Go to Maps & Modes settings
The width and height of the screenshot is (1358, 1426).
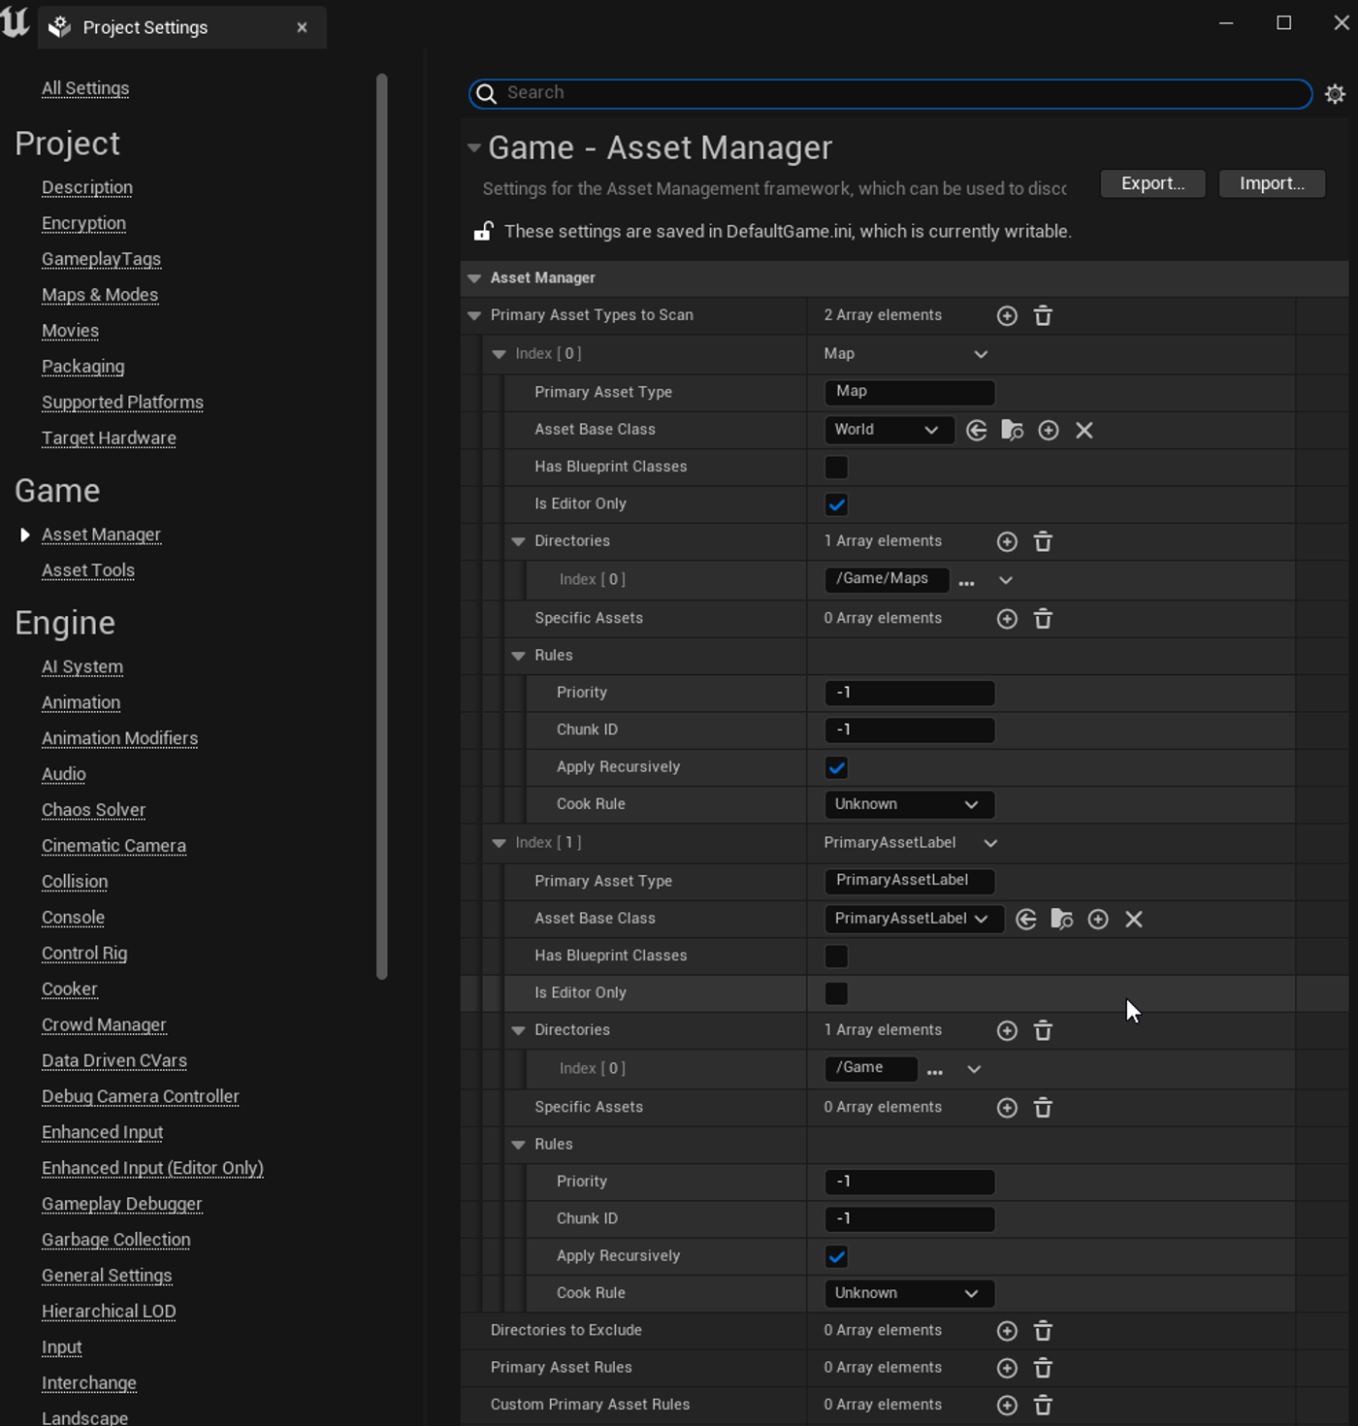(100, 295)
